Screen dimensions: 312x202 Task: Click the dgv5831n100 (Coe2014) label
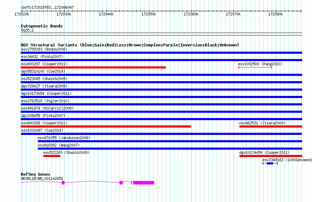43,71
